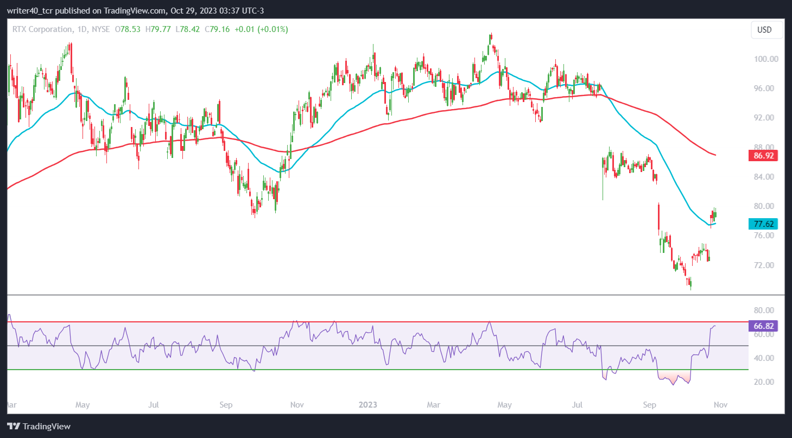Click the Mar label right of 2023 on time axis
Image resolution: width=792 pixels, height=438 pixels.
coord(433,405)
